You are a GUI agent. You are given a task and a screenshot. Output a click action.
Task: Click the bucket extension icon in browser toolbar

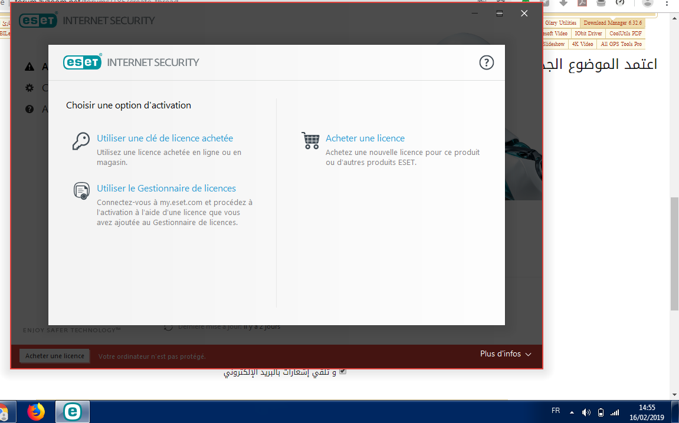601,3
